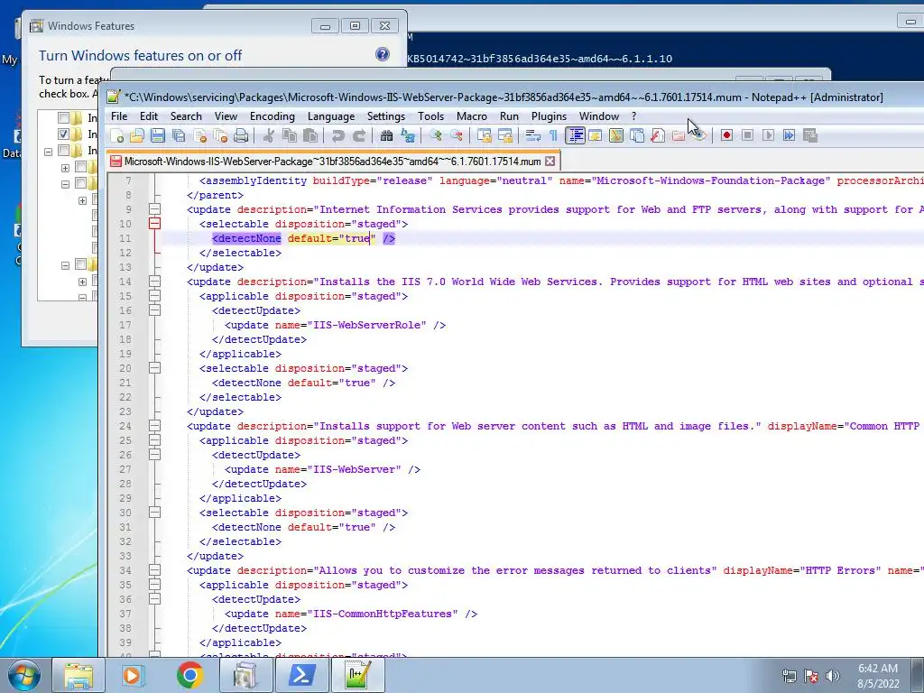
Task: Click the "IIS-WebServer" name value on line 27
Action: click(354, 469)
